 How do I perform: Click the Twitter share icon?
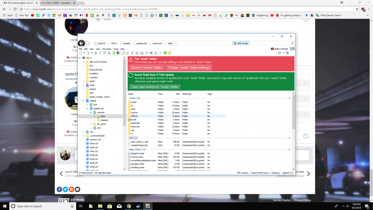point(65,189)
